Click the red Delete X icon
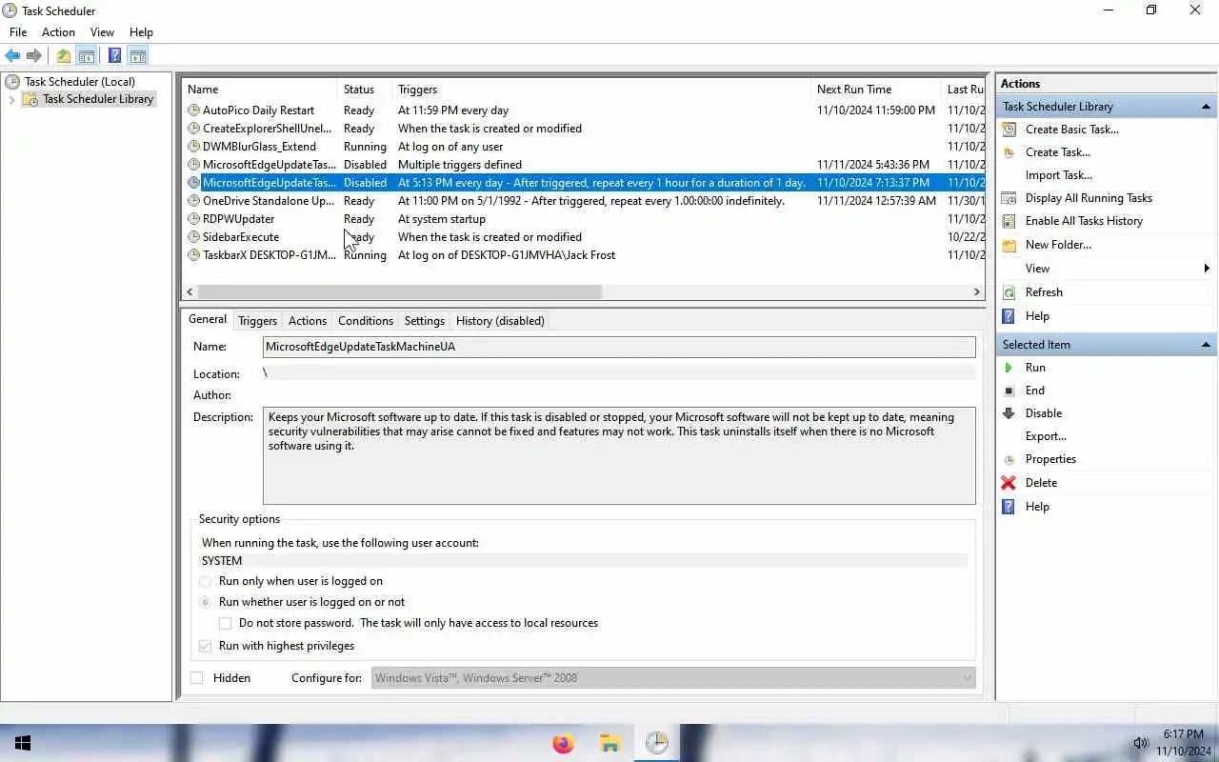 tap(1009, 483)
